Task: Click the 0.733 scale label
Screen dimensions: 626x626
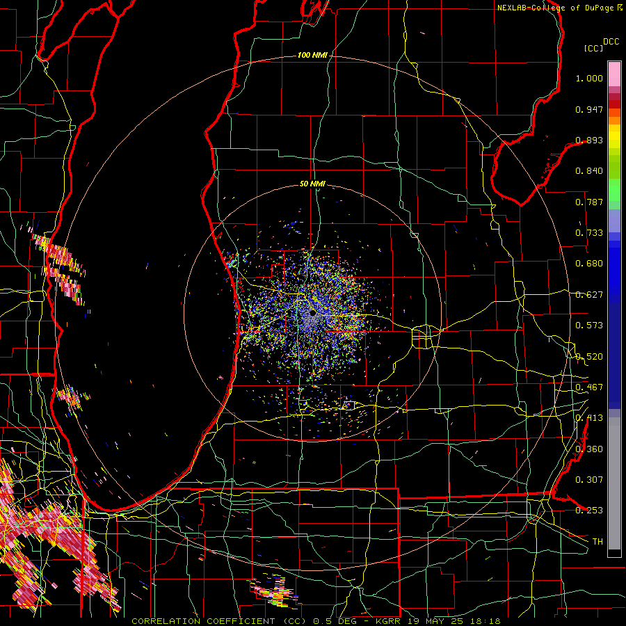Action: [589, 233]
